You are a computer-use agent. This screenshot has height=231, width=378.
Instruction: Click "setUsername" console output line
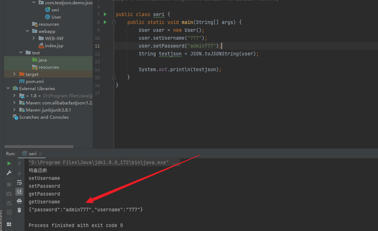44,178
